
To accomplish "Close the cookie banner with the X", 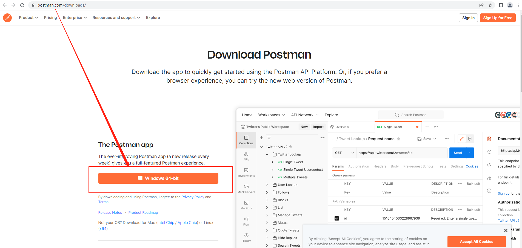I will pyautogui.click(x=506, y=230).
